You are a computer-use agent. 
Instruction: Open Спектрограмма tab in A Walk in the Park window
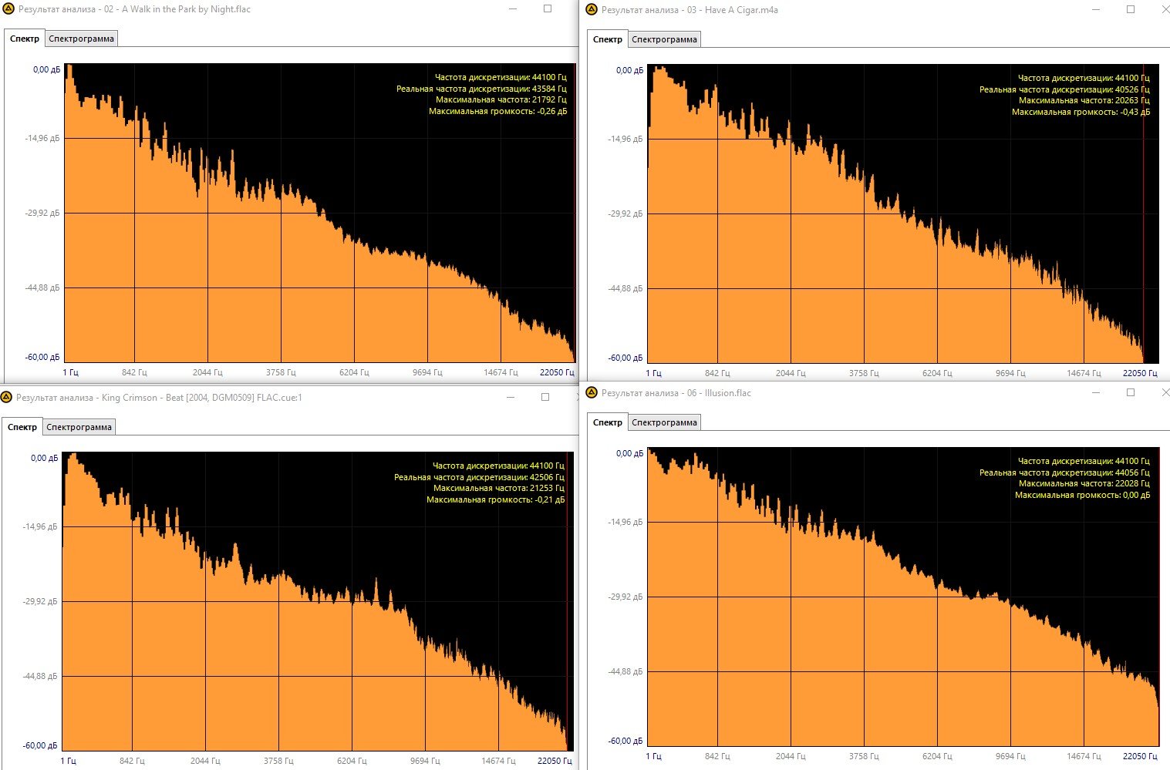[81, 39]
